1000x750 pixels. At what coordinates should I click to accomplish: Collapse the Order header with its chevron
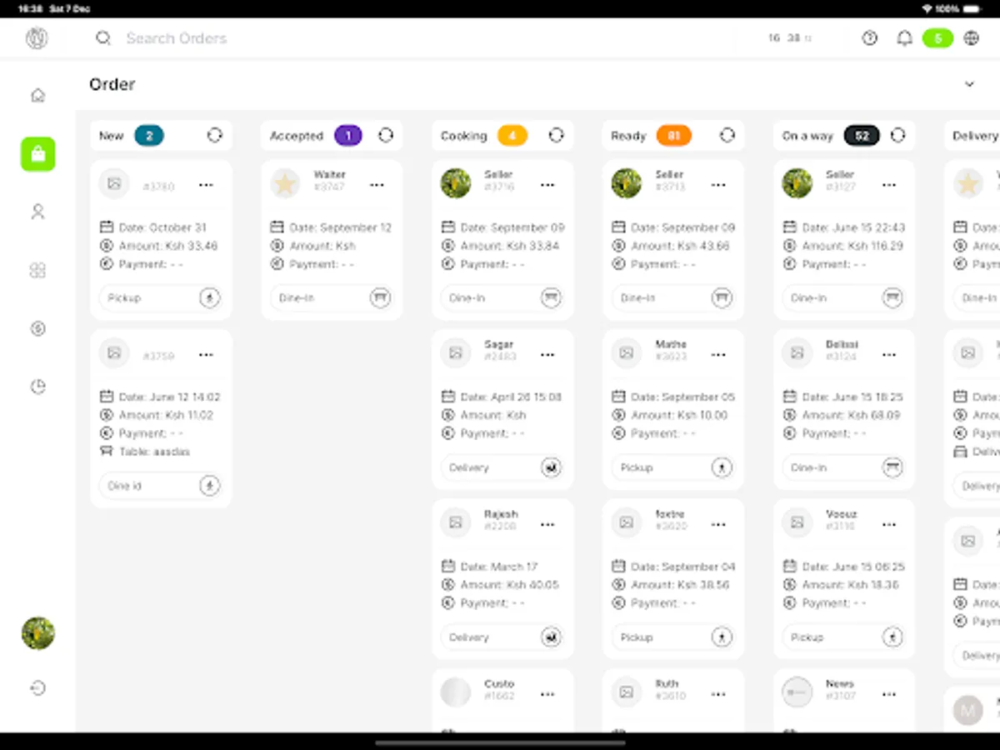coord(969,84)
